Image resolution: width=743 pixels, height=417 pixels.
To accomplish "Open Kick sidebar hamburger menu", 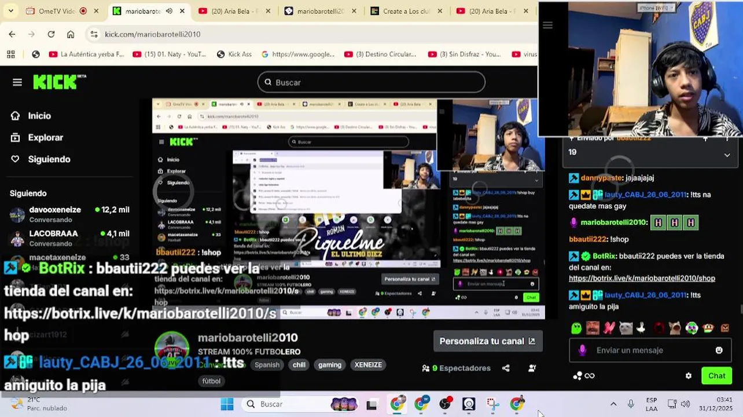I will pyautogui.click(x=17, y=82).
